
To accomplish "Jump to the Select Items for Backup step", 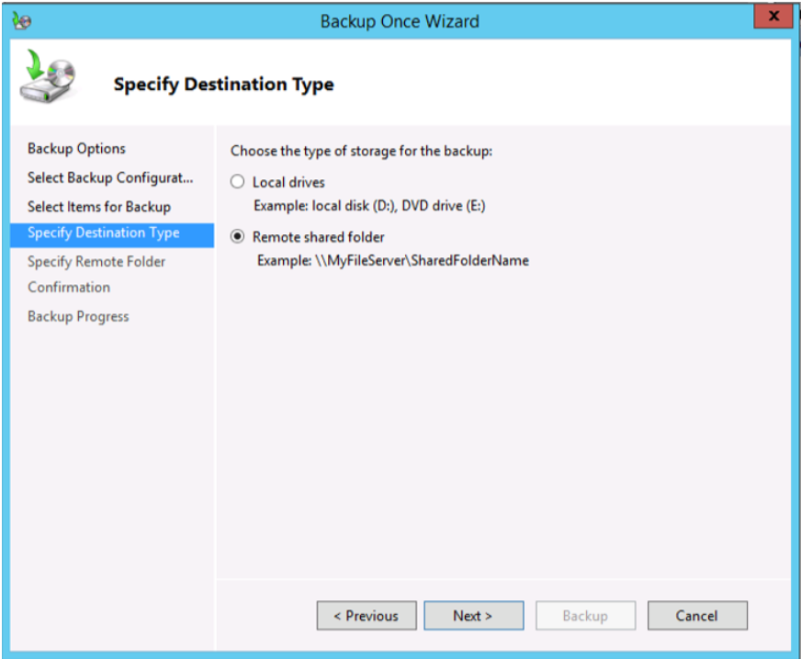I will [99, 207].
